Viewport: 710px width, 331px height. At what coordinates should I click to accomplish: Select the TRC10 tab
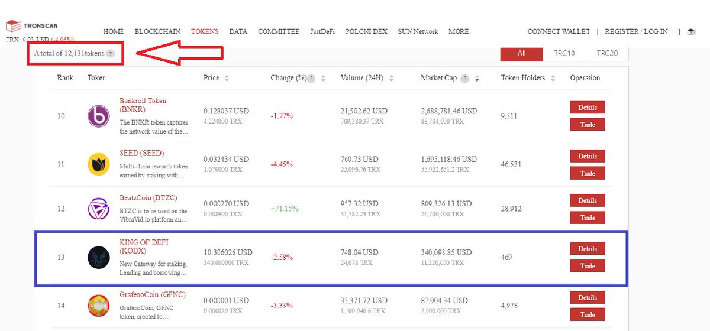[x=564, y=53]
